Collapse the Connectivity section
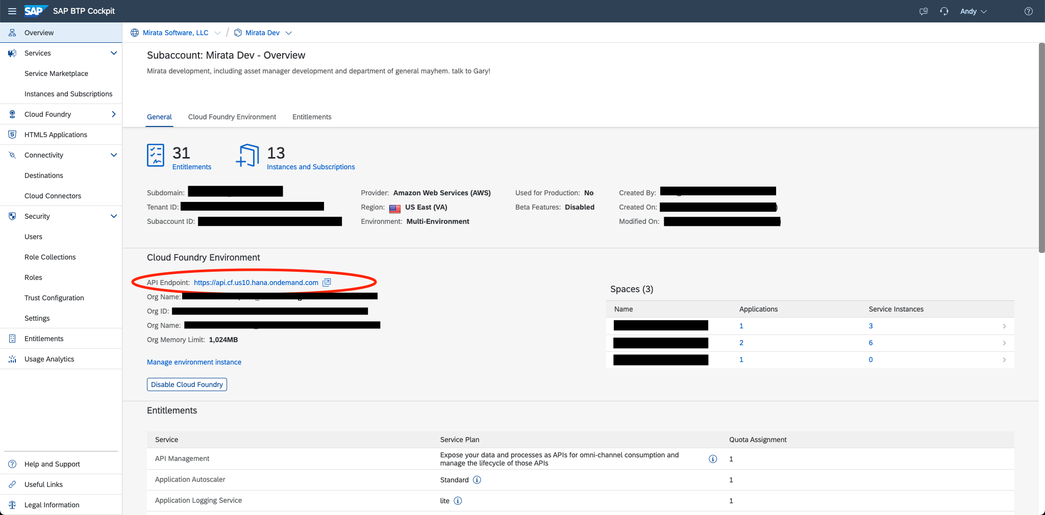1045x515 pixels. pyautogui.click(x=114, y=155)
